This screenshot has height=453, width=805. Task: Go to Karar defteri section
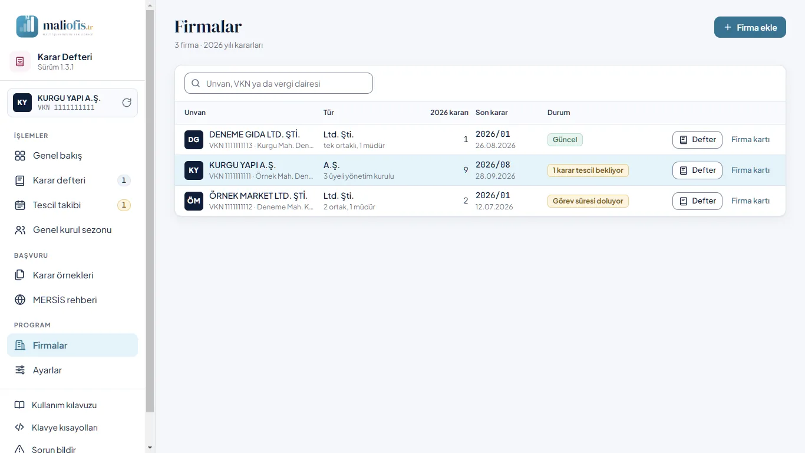72,180
